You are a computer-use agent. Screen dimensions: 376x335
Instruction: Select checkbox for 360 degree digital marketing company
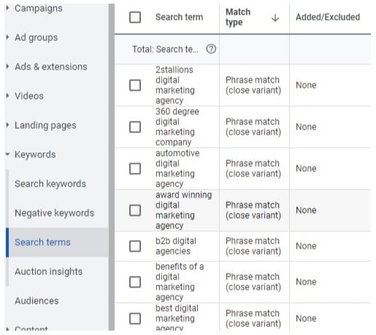(x=135, y=127)
